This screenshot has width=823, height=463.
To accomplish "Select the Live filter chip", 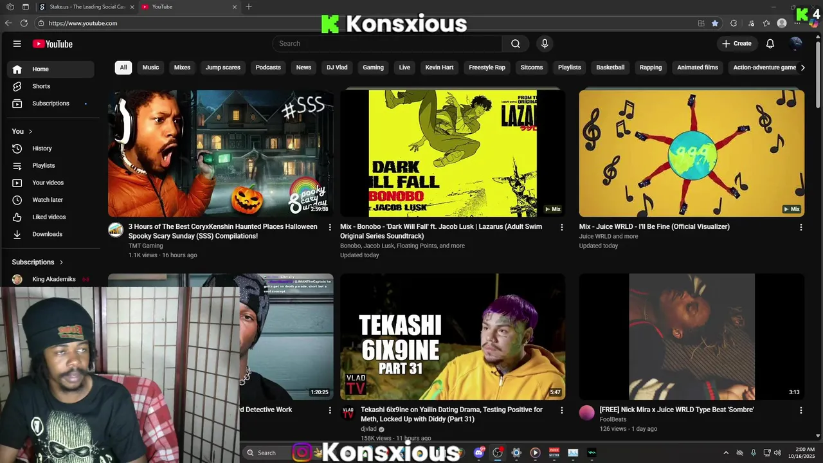I will point(404,68).
